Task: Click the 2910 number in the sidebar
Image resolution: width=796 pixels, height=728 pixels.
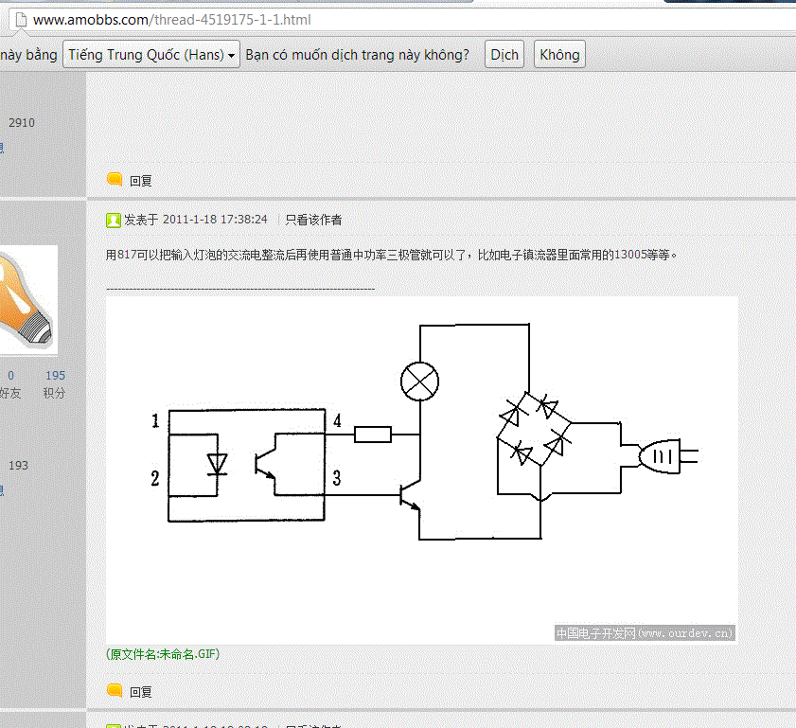Action: point(22,123)
